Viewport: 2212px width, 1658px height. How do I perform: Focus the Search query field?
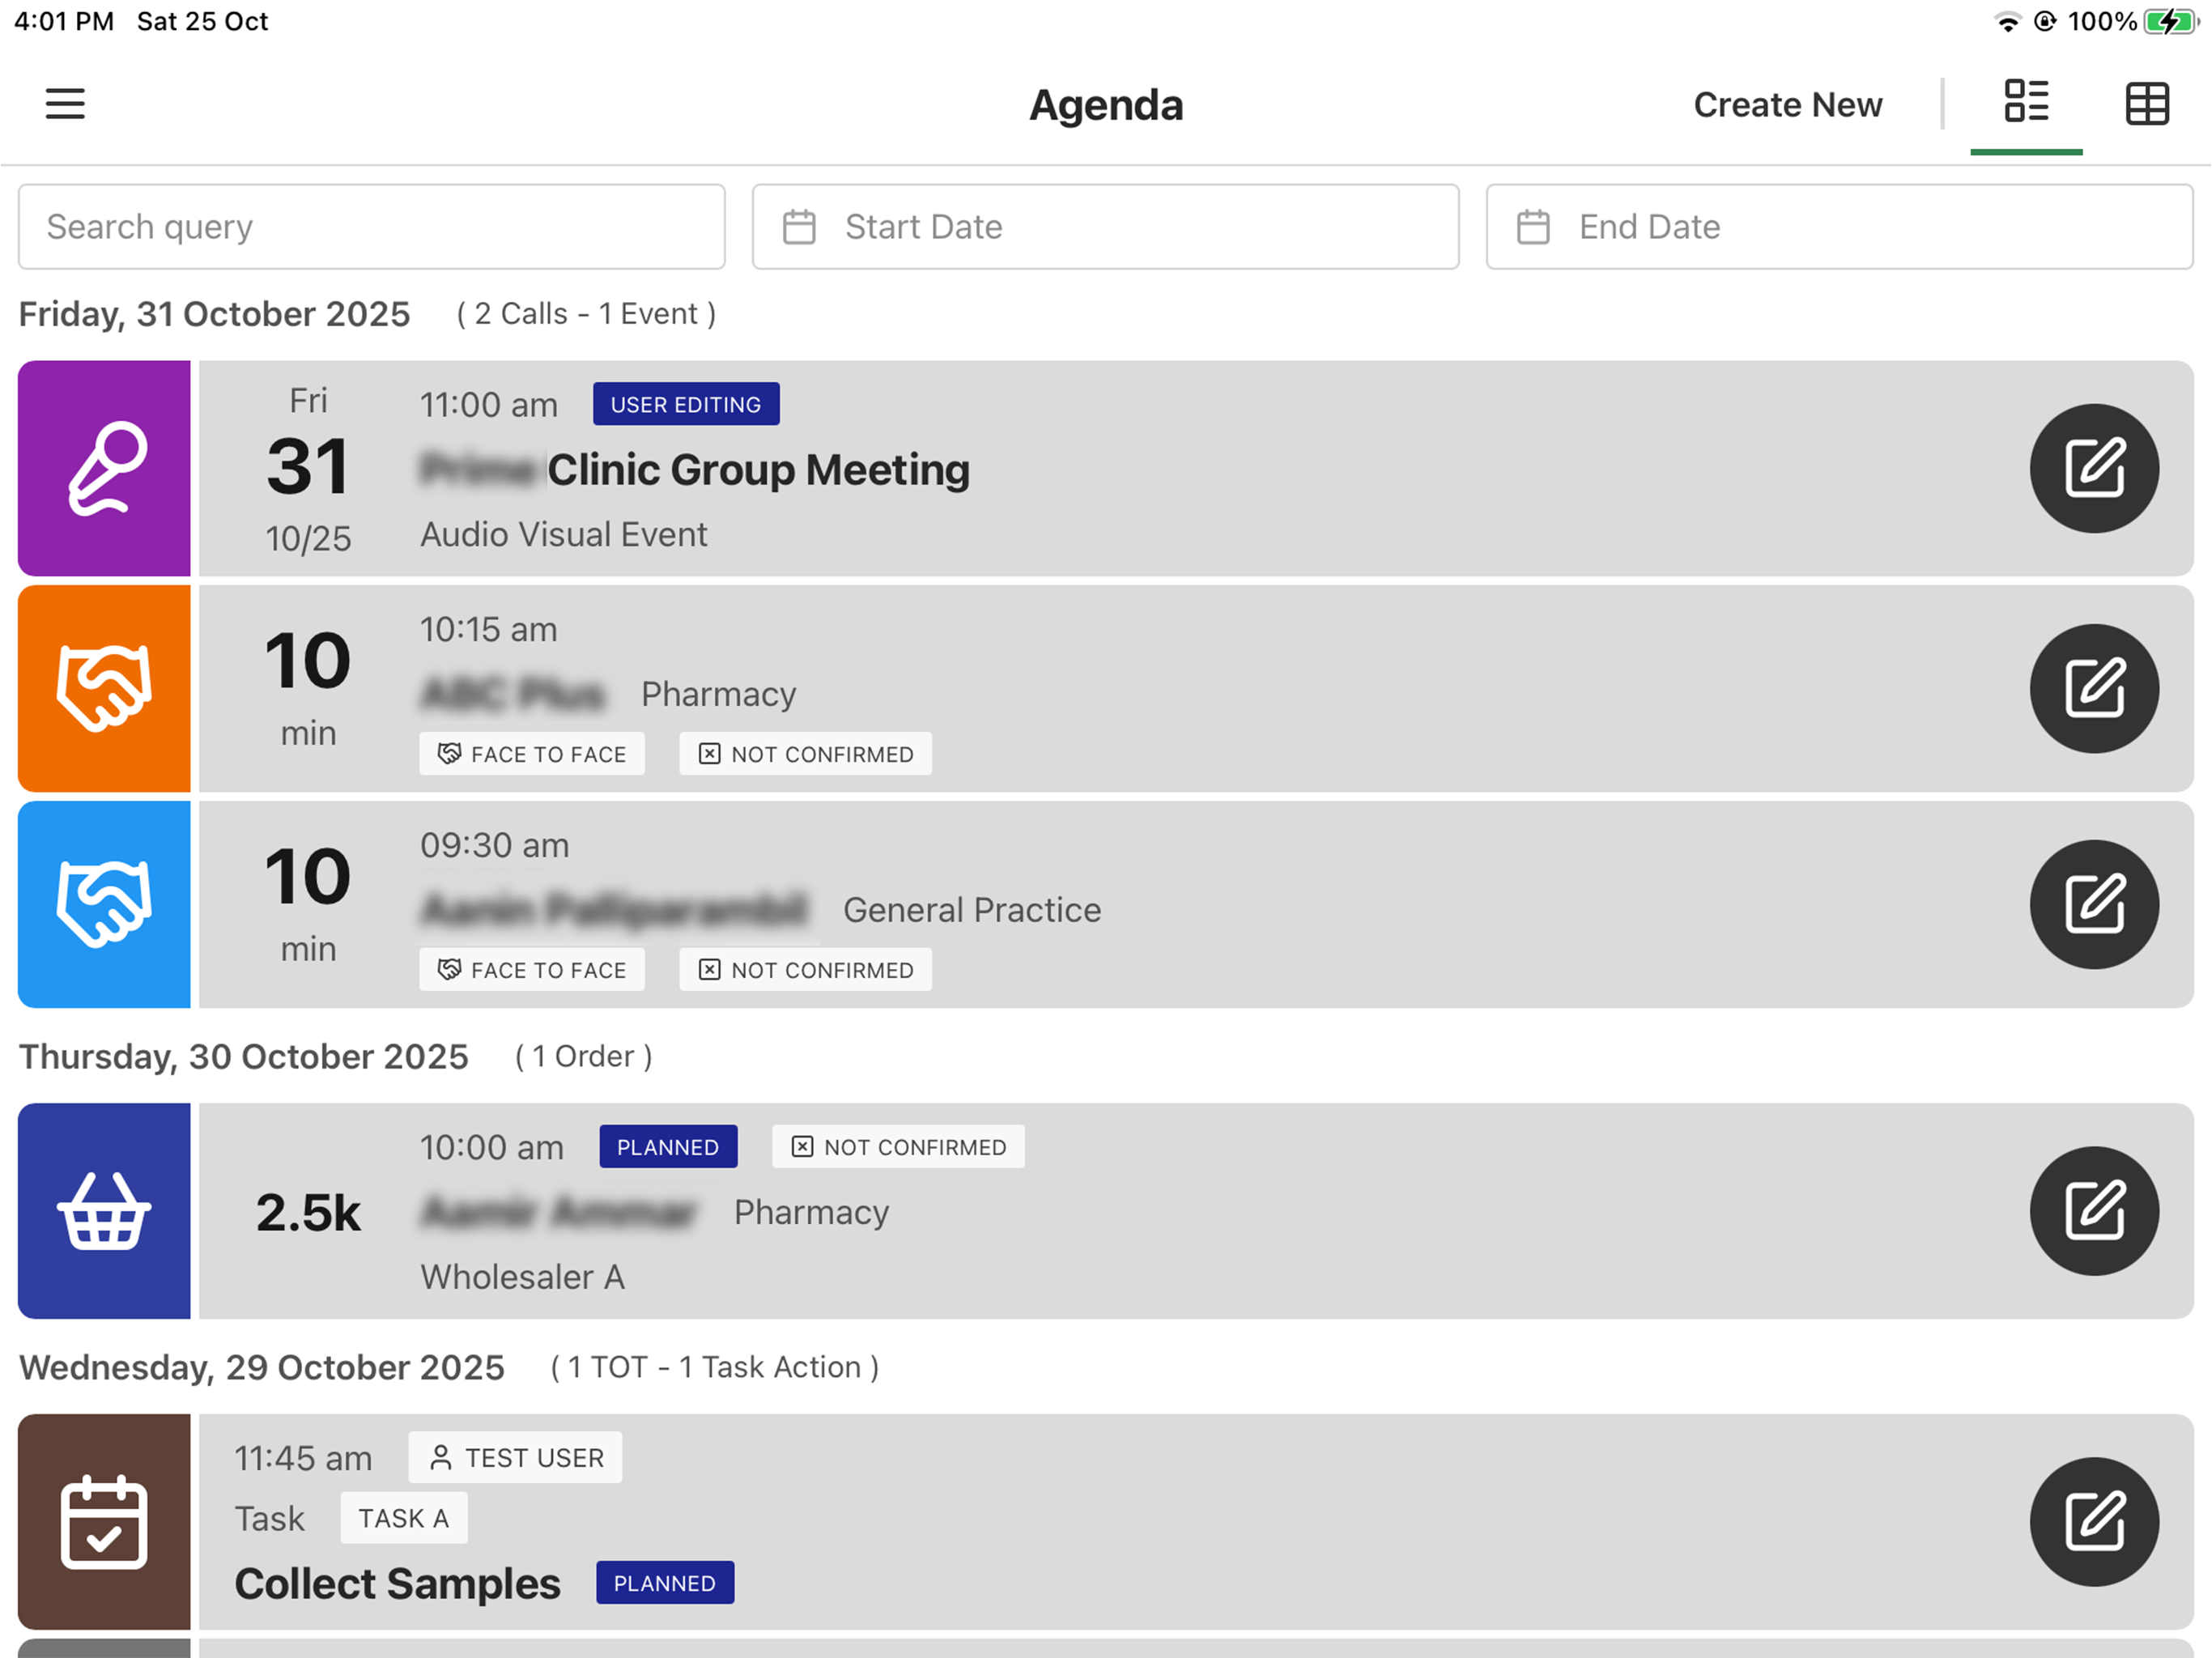coord(371,226)
